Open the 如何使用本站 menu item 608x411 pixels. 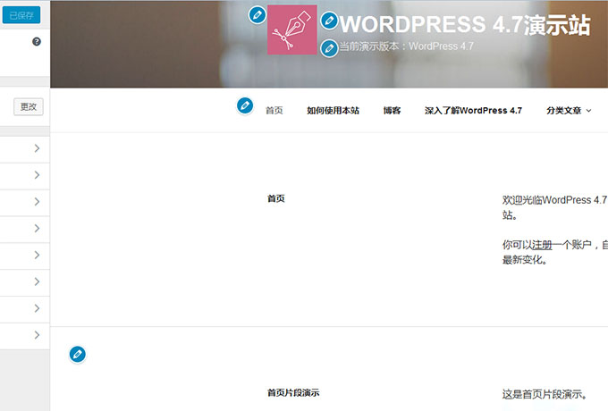[334, 111]
